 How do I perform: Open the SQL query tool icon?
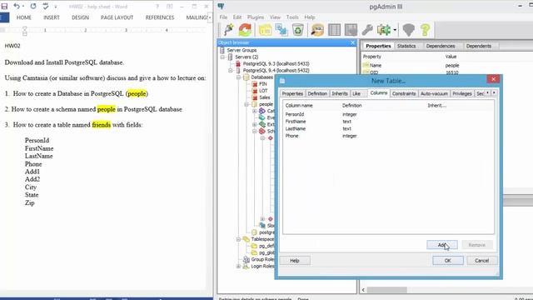(317, 30)
